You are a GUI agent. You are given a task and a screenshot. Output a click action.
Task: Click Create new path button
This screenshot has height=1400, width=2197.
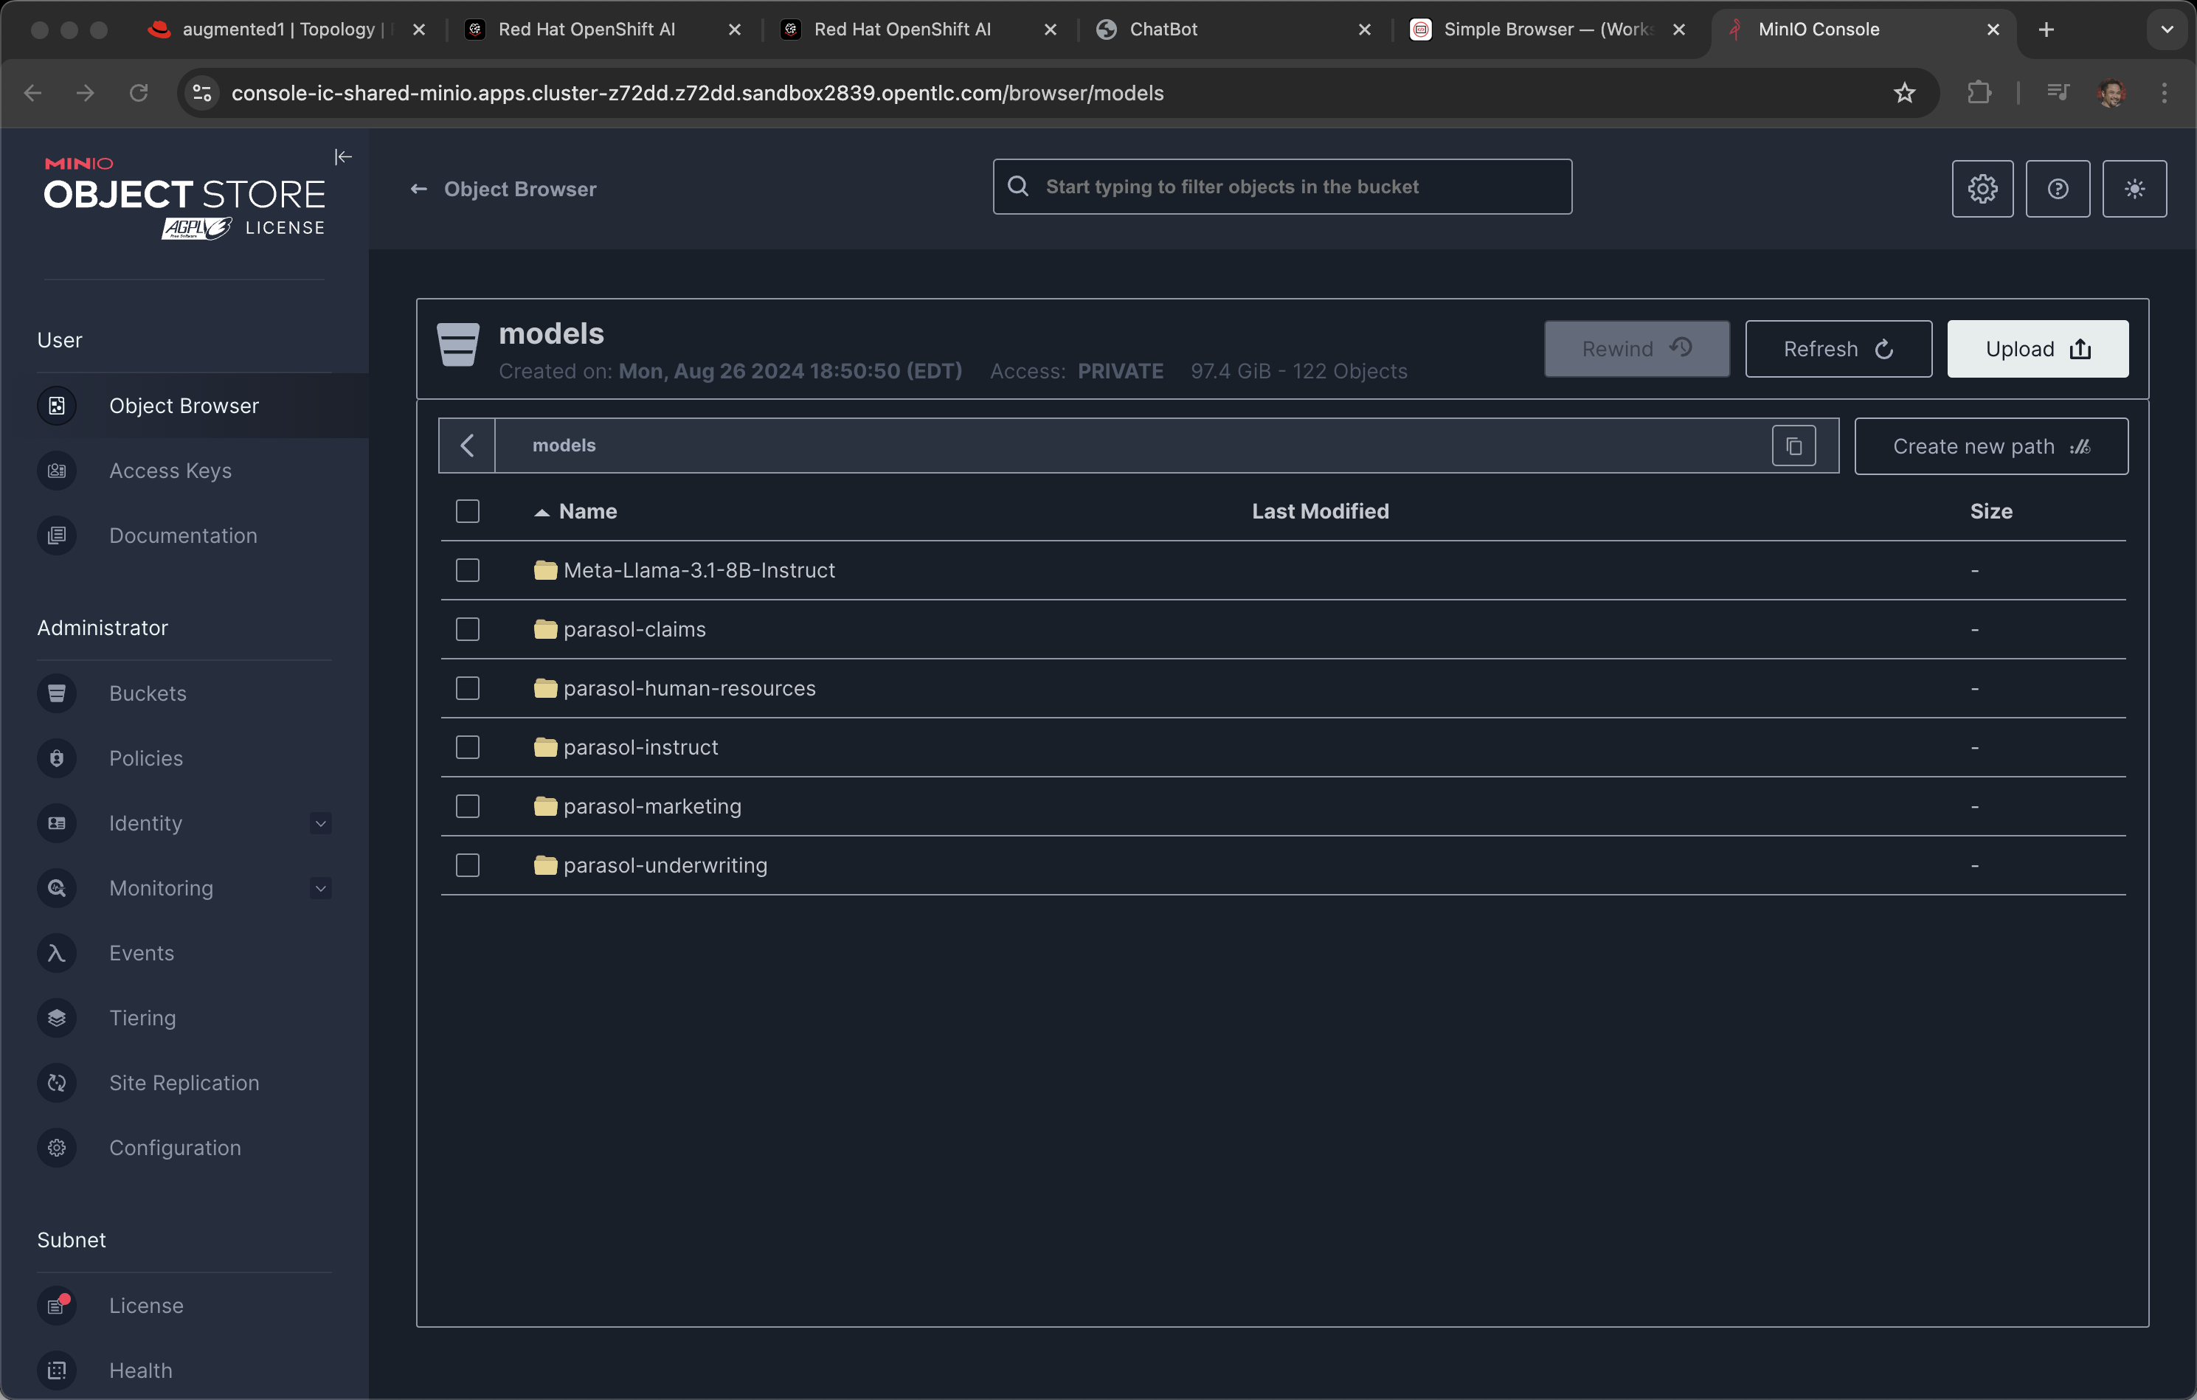pos(1990,447)
